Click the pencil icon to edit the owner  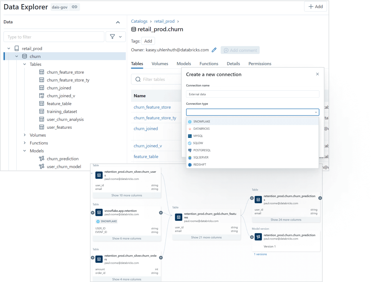(214, 50)
